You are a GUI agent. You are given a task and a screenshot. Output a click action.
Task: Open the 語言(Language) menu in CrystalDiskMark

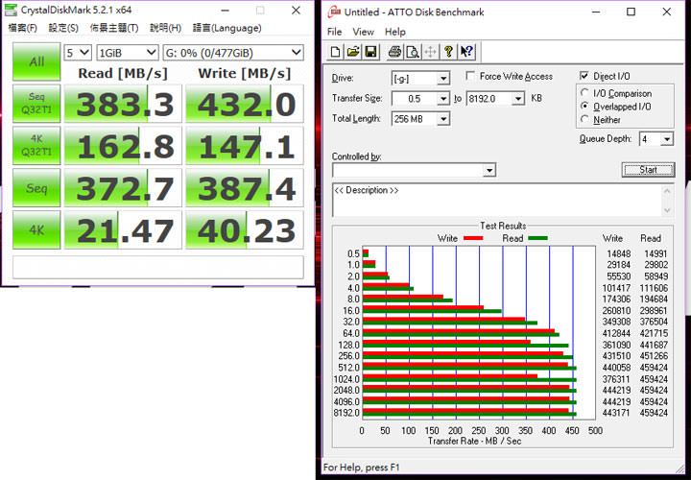click(x=226, y=28)
